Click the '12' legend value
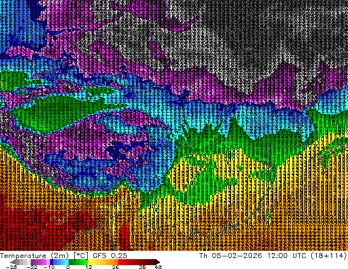This screenshot has width=348, height=269. coord(89,267)
